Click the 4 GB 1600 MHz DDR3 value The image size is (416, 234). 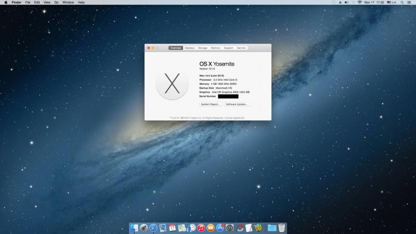(224, 84)
